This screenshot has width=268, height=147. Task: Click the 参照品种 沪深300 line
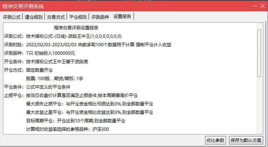click(67, 129)
